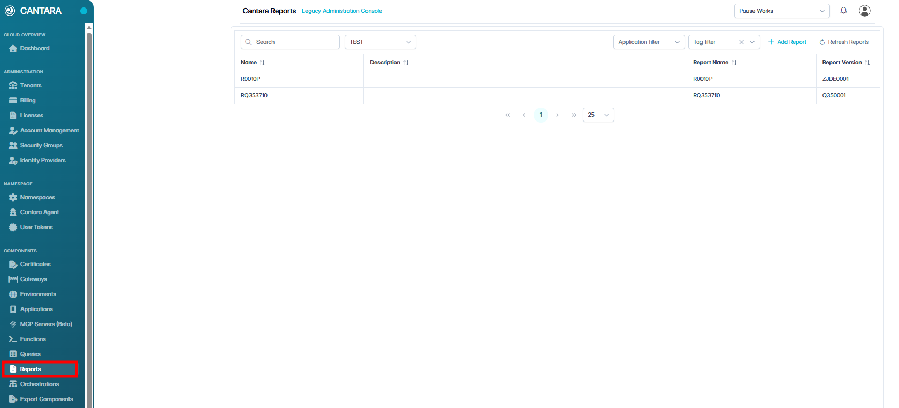Click the Cantara logo icon
The width and height of the screenshot is (899, 408).
10,11
